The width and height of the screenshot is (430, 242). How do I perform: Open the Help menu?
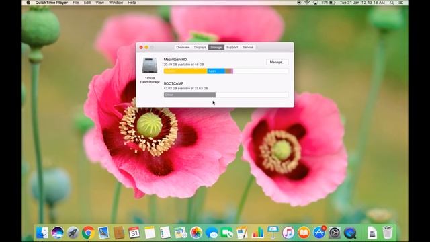(132, 3)
